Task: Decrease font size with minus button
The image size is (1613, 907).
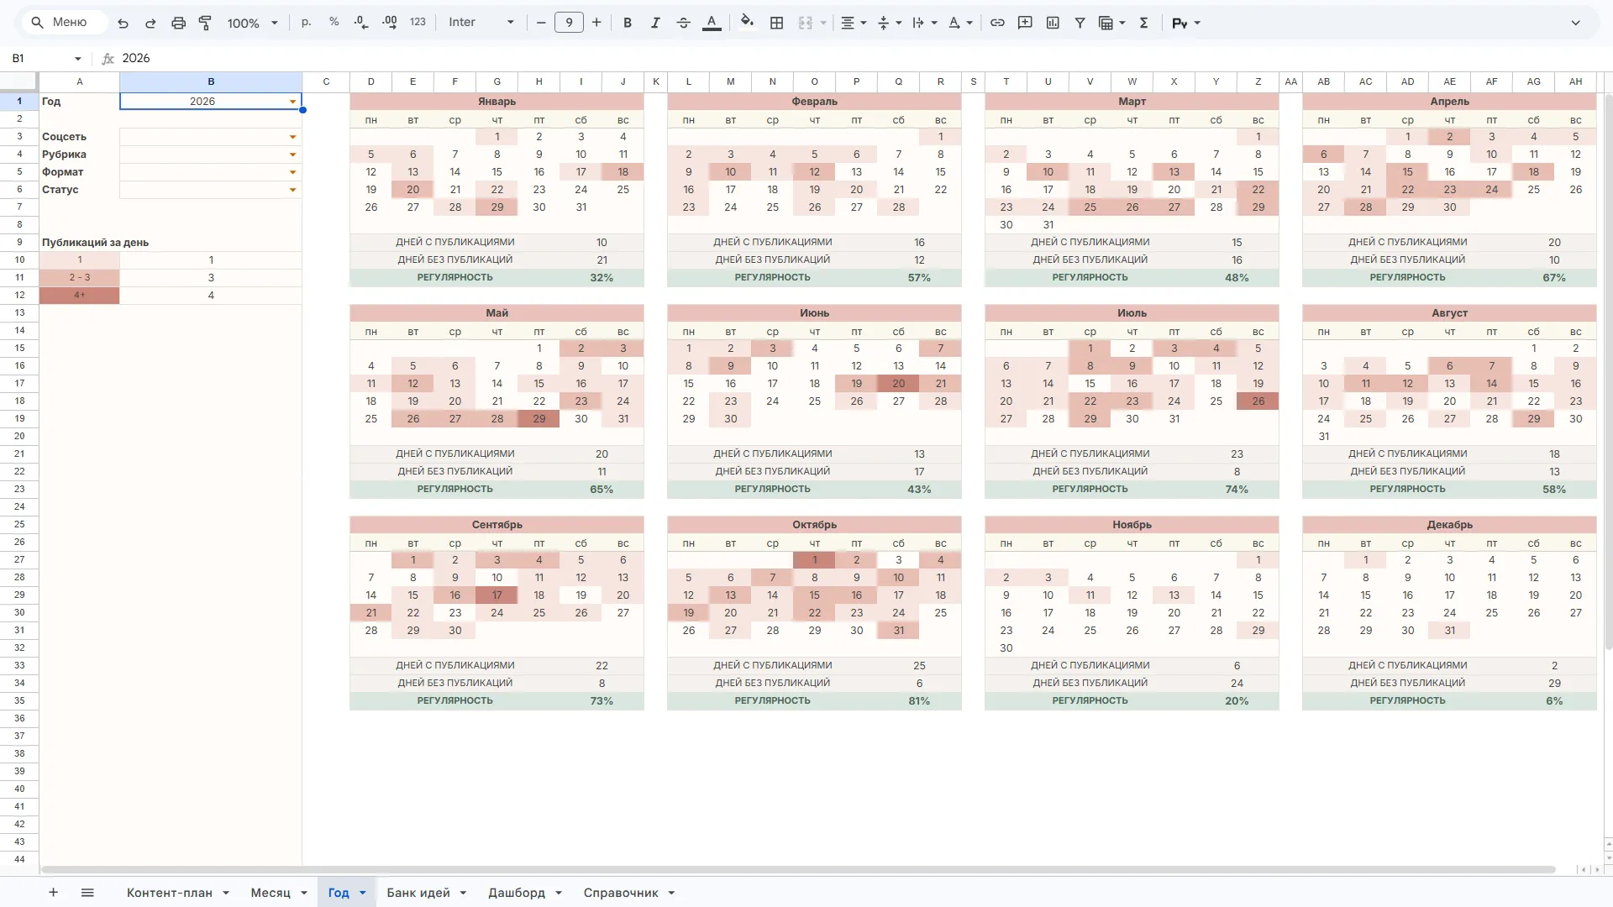Action: pos(541,23)
